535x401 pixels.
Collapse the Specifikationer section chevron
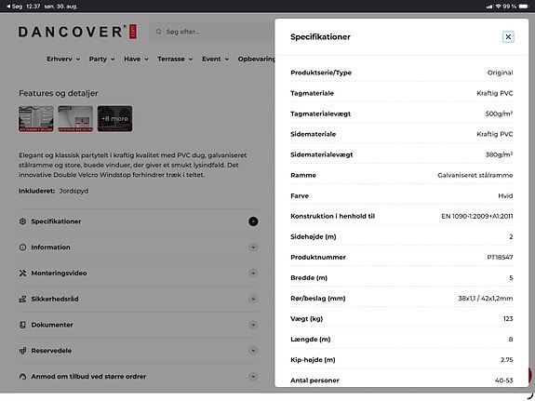click(x=253, y=221)
